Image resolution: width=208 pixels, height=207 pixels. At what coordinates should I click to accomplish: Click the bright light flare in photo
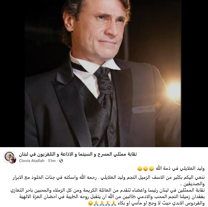click(x=173, y=91)
